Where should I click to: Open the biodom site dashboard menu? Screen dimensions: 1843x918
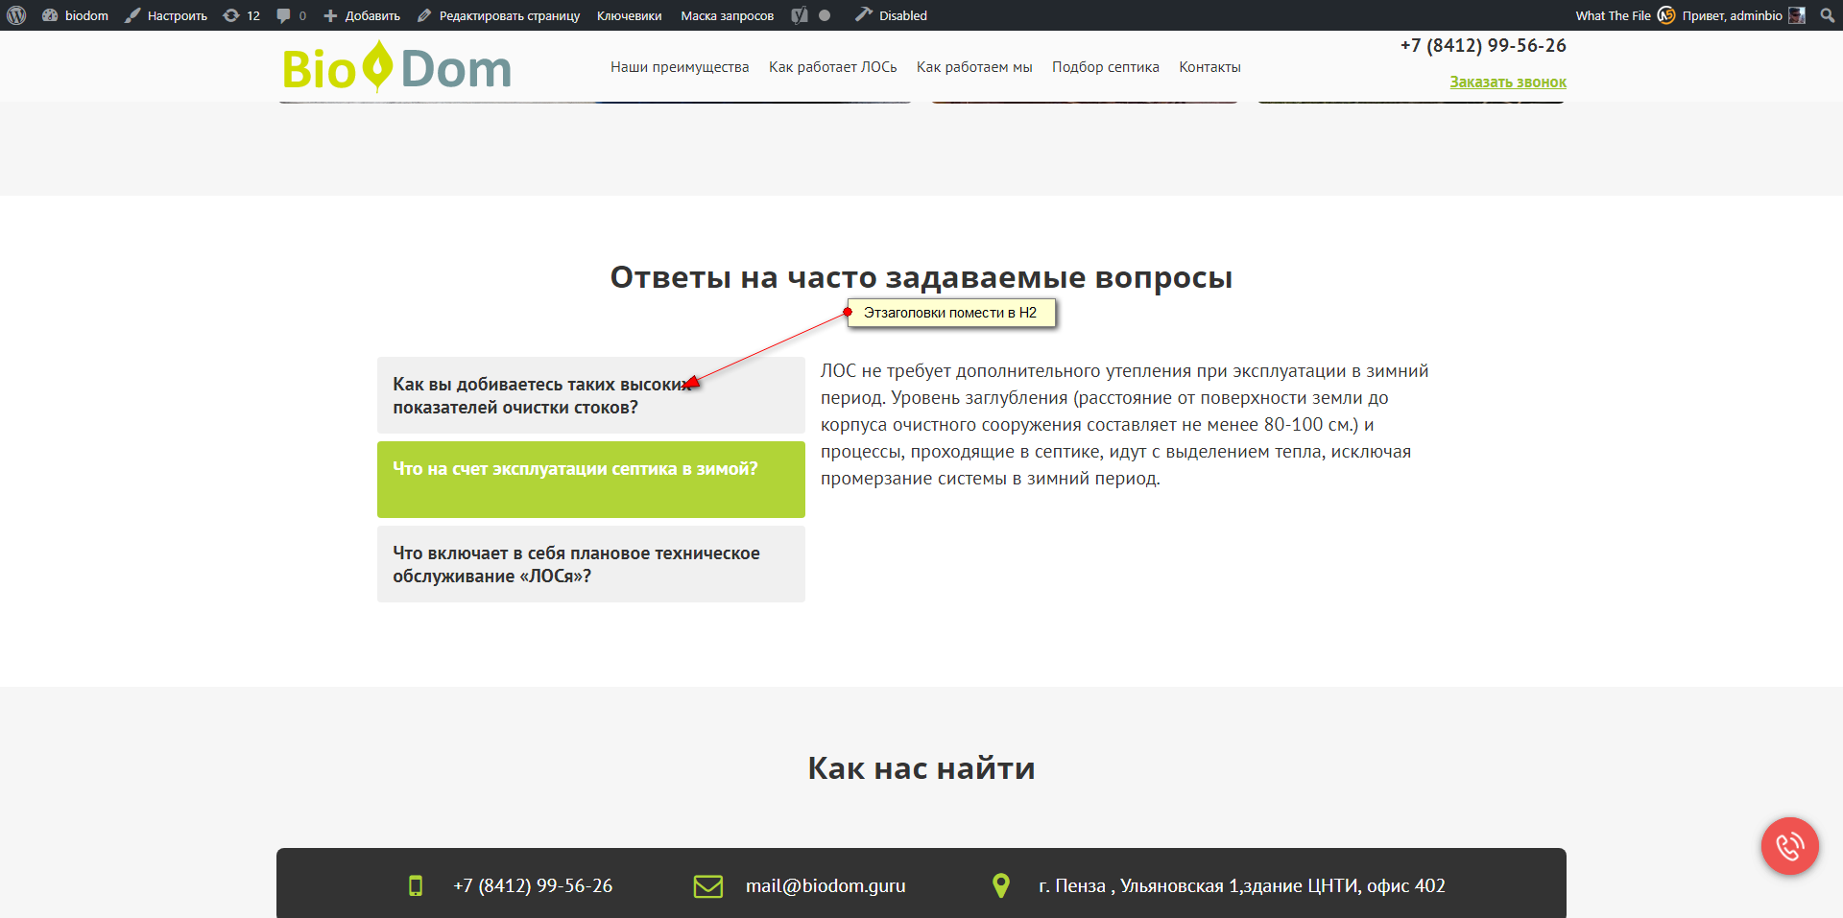(75, 15)
